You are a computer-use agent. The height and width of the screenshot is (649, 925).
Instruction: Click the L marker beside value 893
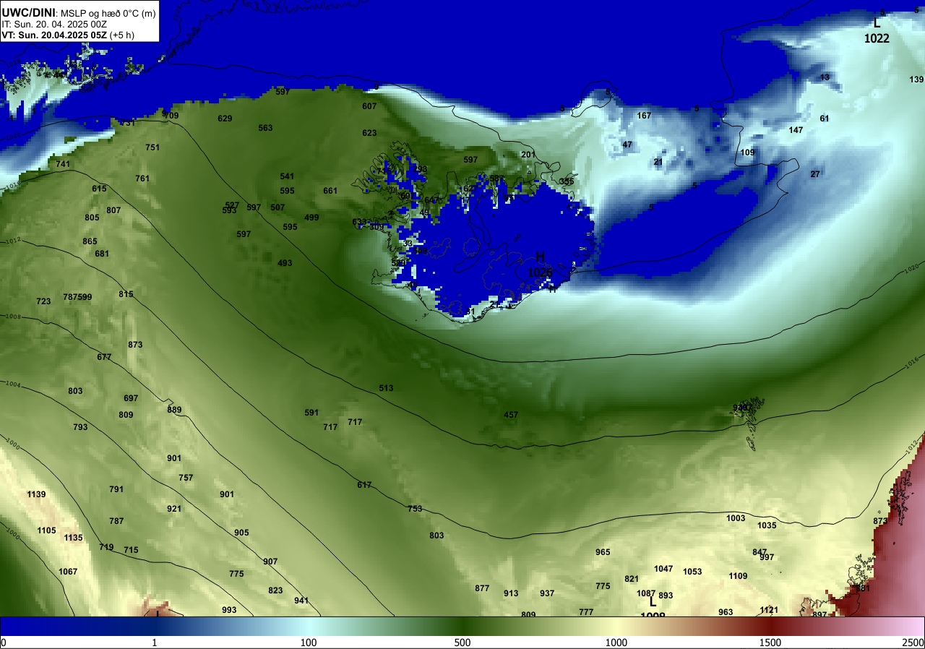click(x=653, y=601)
